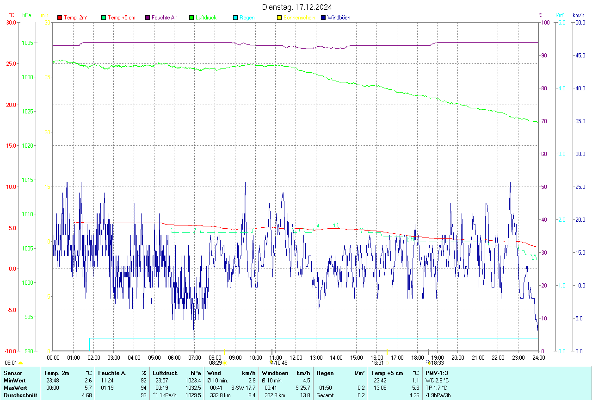592x400 pixels.
Task: Click the moon marker at 10:49
Action: click(x=271, y=363)
